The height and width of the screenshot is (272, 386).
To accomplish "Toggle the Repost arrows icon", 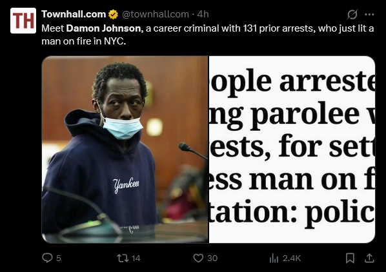I will click(x=123, y=258).
